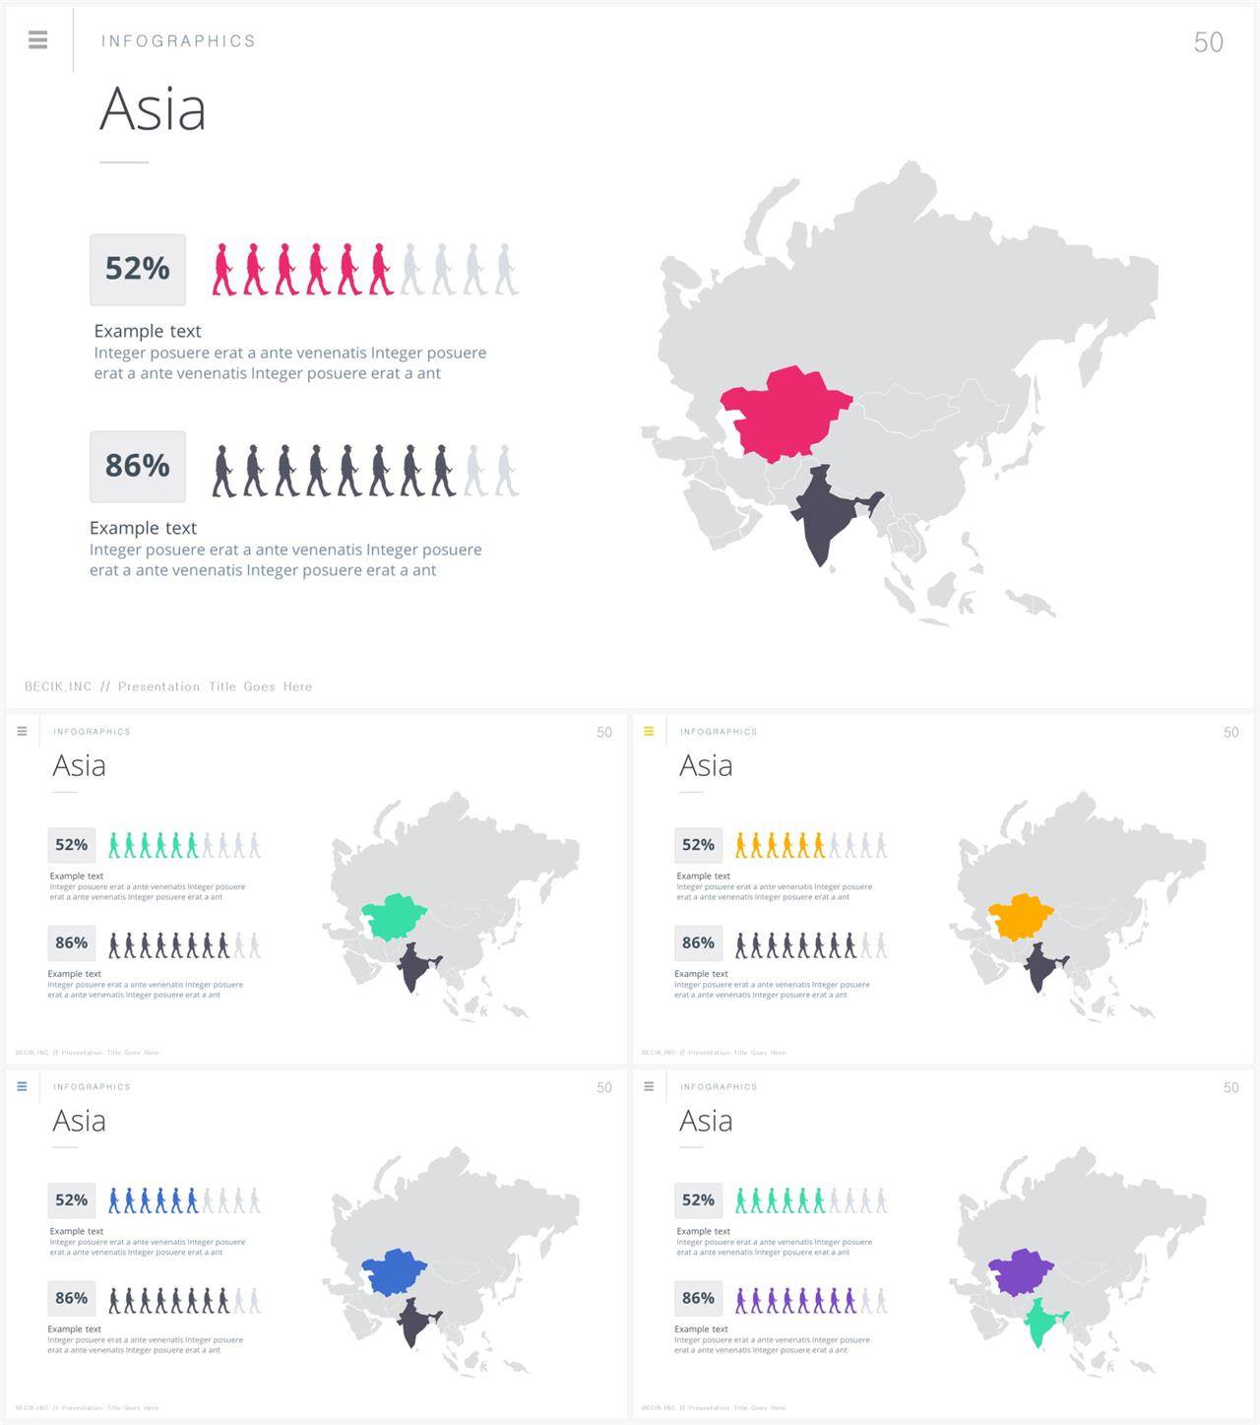1260x1425 pixels.
Task: Click the Asia title on main slide
Action: pyautogui.click(x=153, y=108)
